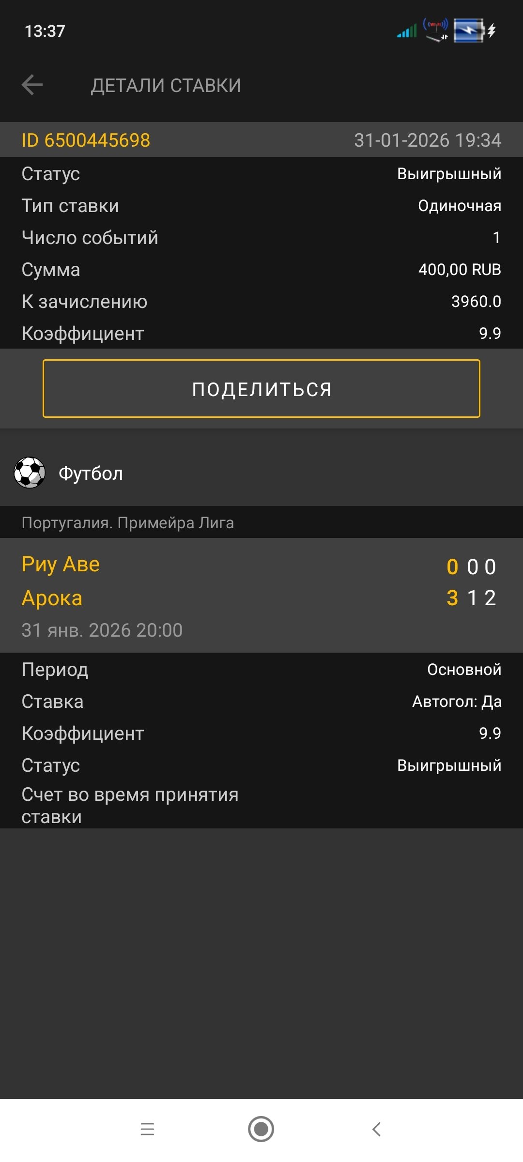
Task: Tap the ДЕТАЛИ СТАВКИ header title
Action: click(x=166, y=86)
